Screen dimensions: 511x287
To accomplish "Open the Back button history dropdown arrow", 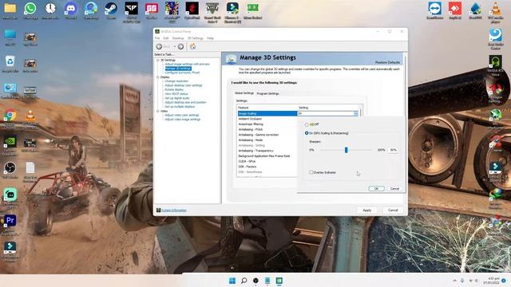I will coord(175,46).
